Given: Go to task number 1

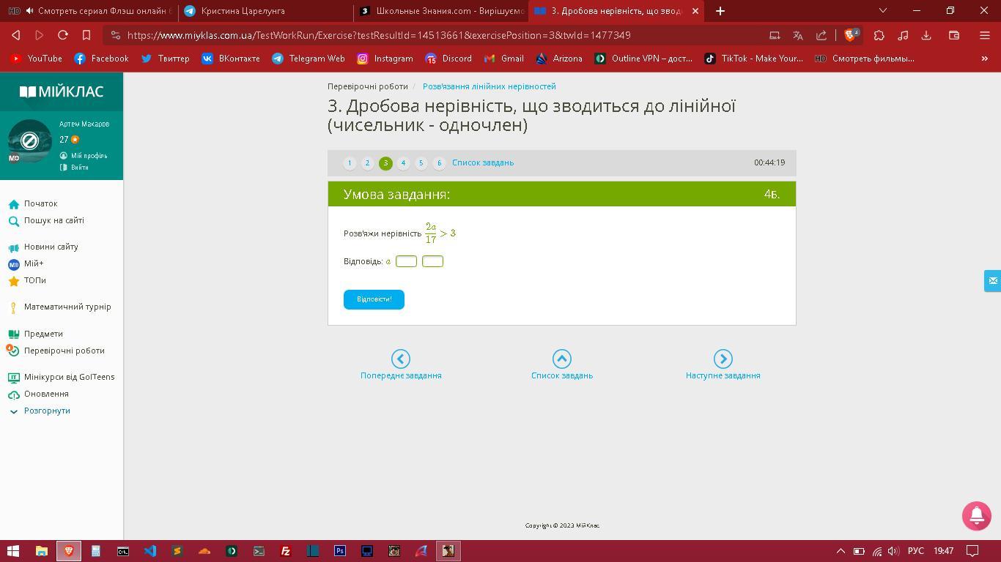Looking at the screenshot, I should click(350, 163).
